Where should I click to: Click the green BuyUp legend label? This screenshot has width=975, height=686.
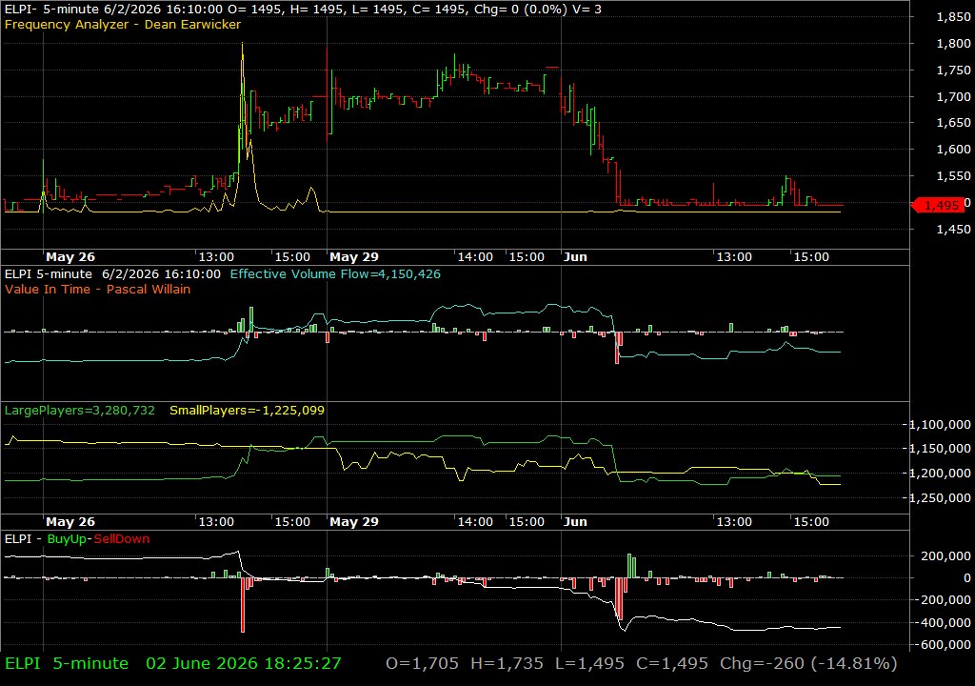click(67, 538)
